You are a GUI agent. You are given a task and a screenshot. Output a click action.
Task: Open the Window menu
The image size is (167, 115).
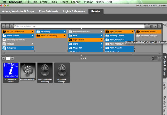[88, 2]
